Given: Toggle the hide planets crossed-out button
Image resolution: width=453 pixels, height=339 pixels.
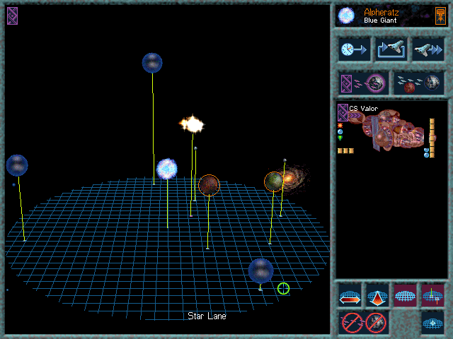Looking at the screenshot, I should [x=376, y=323].
